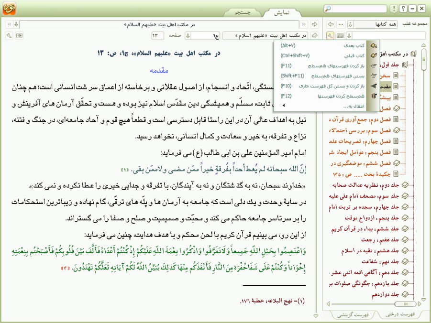This screenshot has width=431, height=323.
Task: Click the previous book menu icon
Action: point(374,55)
